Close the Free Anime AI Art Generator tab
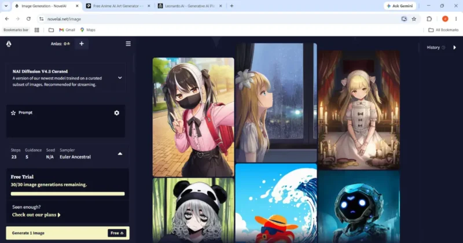This screenshot has width=463, height=243. coord(149,6)
